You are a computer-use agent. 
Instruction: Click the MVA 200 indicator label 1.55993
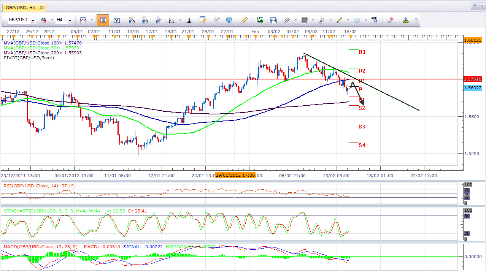click(43, 53)
